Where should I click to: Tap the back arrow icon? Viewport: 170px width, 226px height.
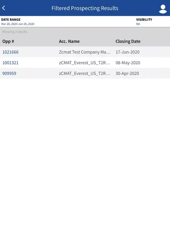click(4, 8)
